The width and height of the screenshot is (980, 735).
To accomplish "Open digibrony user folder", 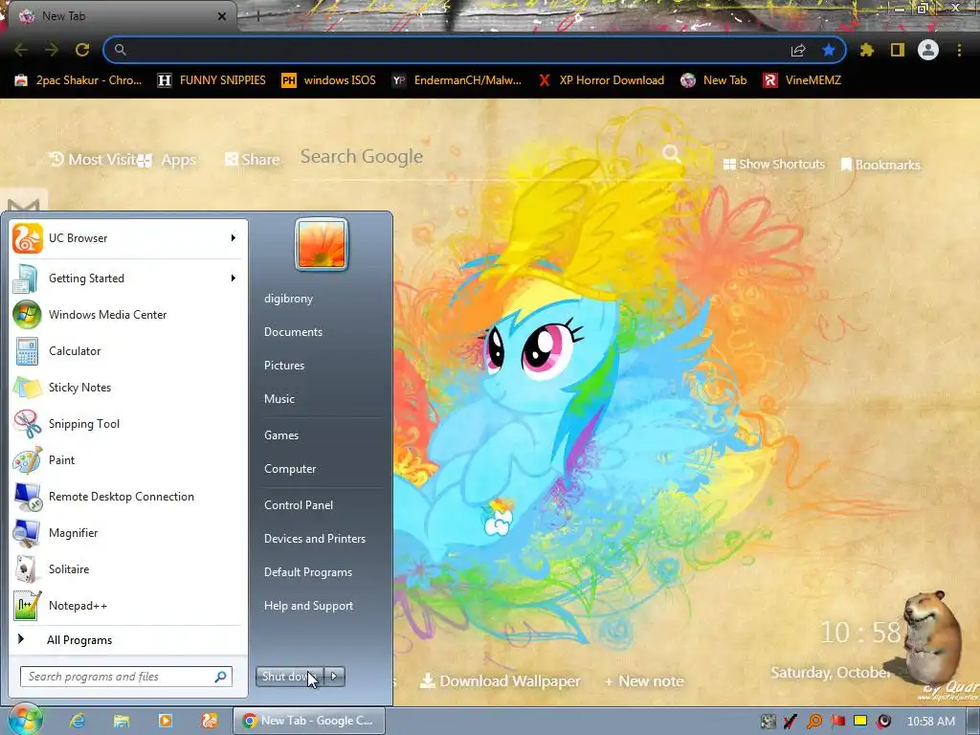I will click(288, 299).
